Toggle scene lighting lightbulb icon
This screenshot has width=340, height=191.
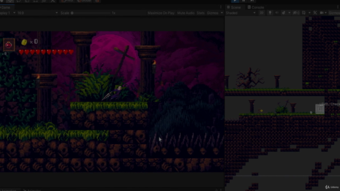click(270, 13)
